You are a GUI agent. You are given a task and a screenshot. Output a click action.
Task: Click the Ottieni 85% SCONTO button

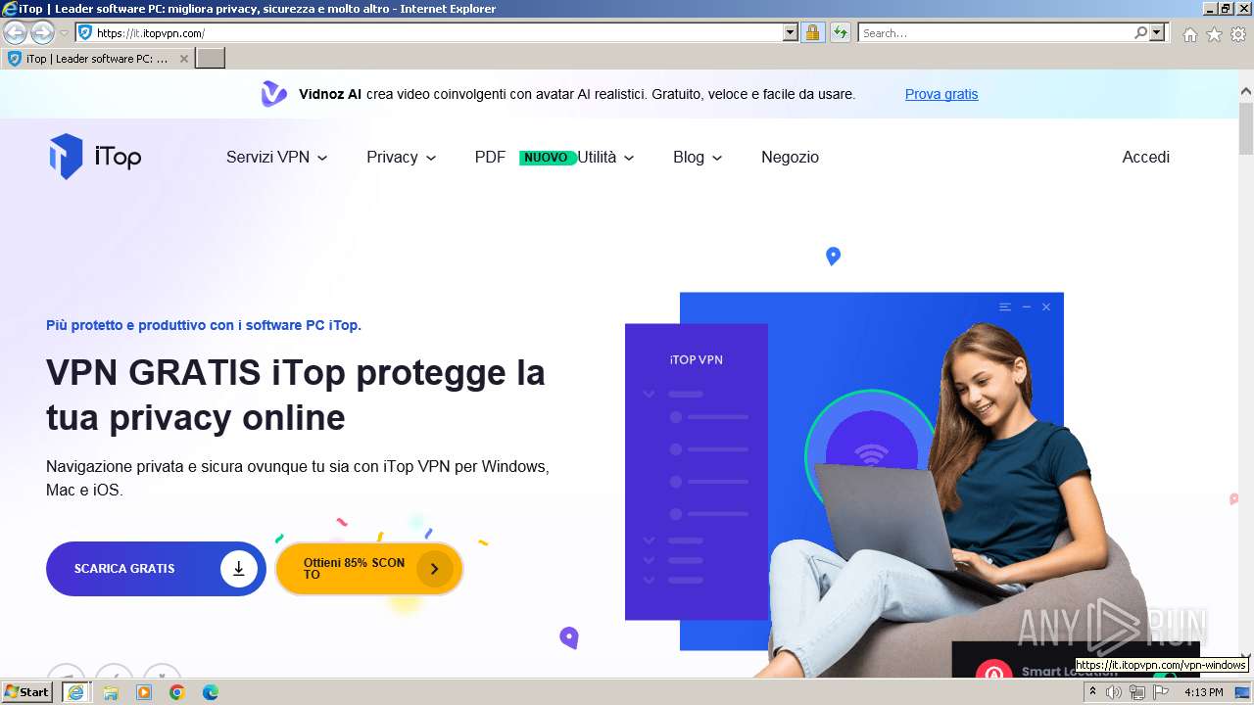(x=369, y=568)
